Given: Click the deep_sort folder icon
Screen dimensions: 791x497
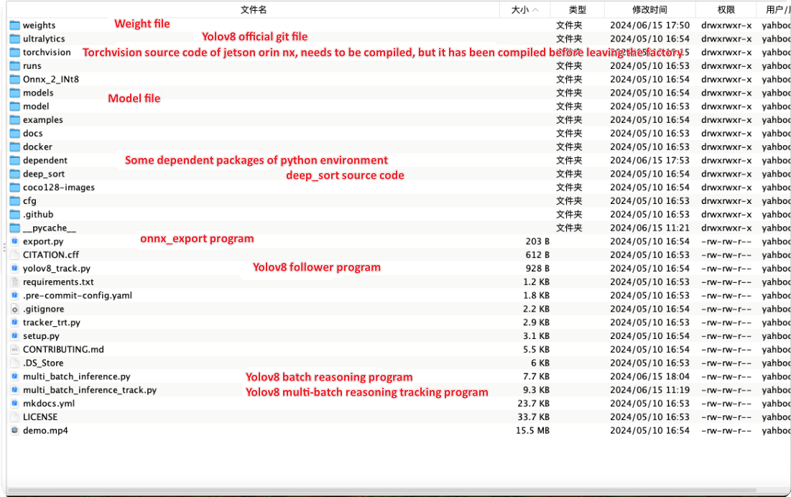Looking at the screenshot, I should pyautogui.click(x=14, y=174).
